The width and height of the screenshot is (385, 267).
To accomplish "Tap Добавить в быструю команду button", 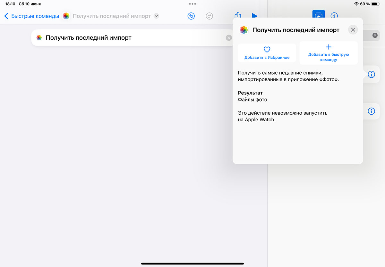I will click(329, 53).
